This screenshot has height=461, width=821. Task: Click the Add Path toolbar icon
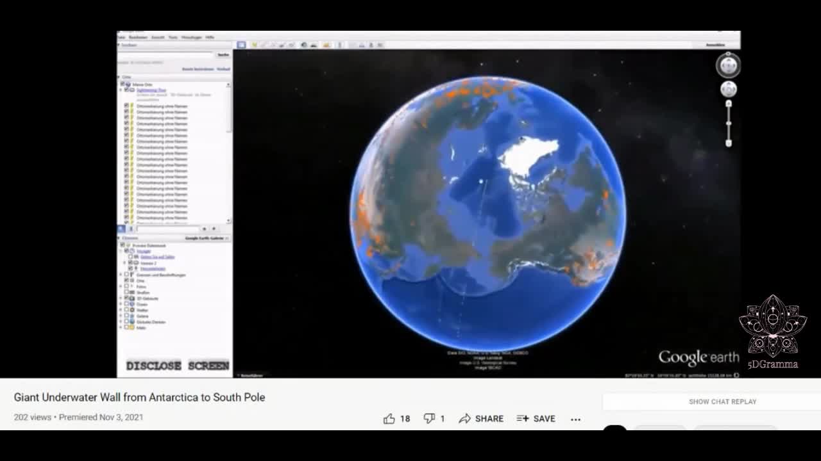click(272, 45)
